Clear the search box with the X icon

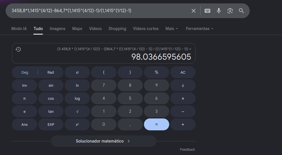point(194,11)
